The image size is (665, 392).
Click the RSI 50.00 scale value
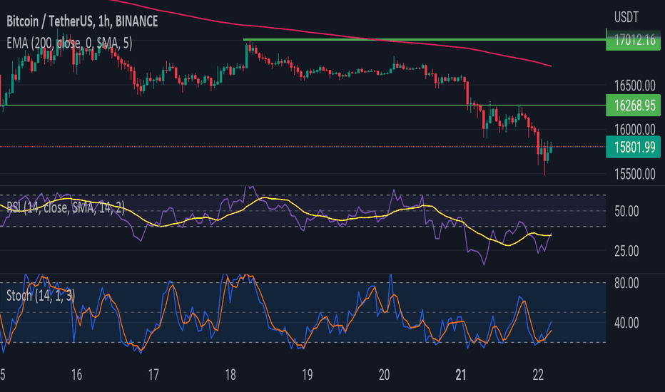click(x=626, y=211)
